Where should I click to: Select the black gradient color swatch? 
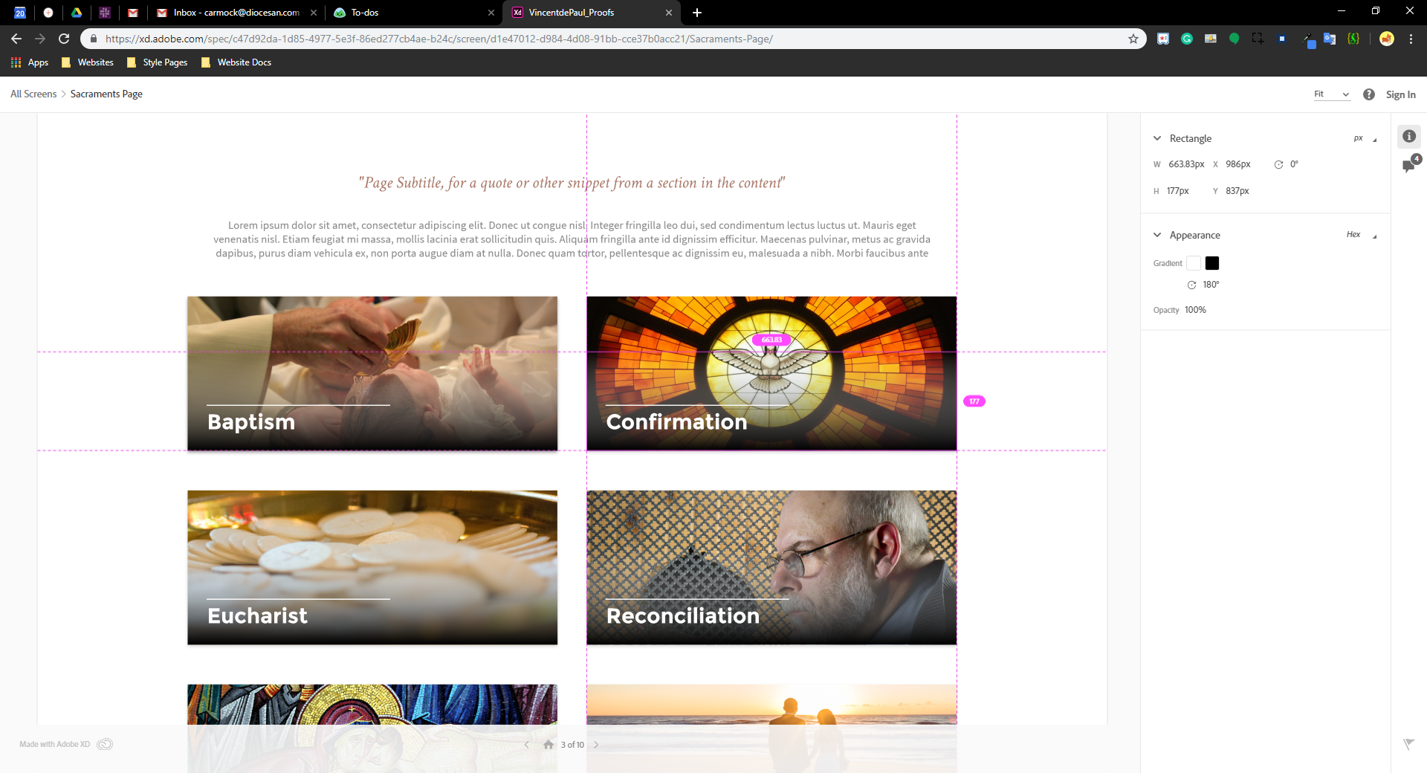(x=1212, y=263)
